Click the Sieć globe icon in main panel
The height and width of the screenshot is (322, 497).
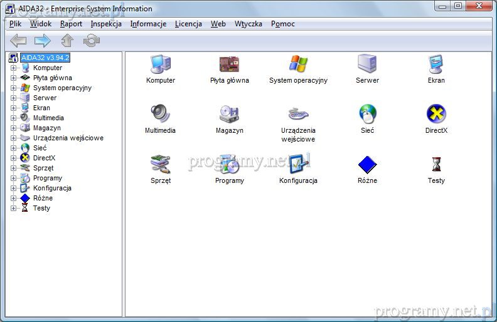(x=367, y=115)
